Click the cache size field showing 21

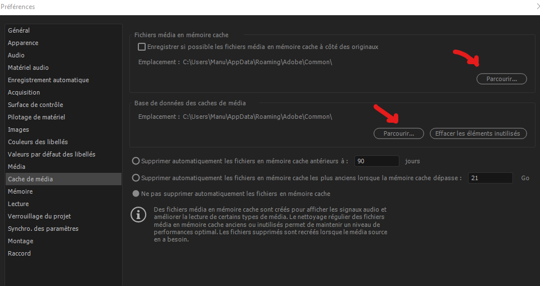(x=490, y=178)
